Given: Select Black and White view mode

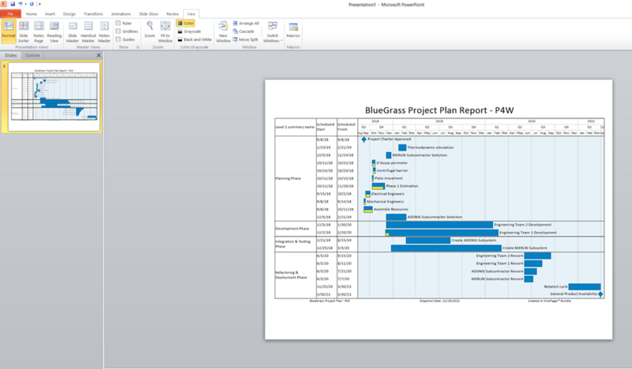Looking at the screenshot, I should (194, 39).
